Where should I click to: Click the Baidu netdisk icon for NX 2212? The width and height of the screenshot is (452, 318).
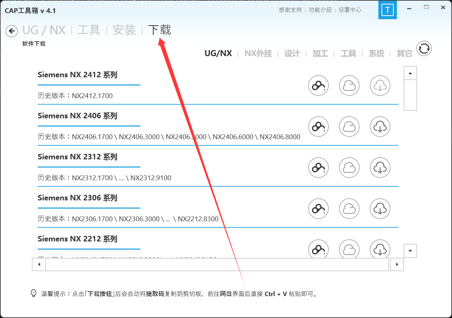(318, 249)
